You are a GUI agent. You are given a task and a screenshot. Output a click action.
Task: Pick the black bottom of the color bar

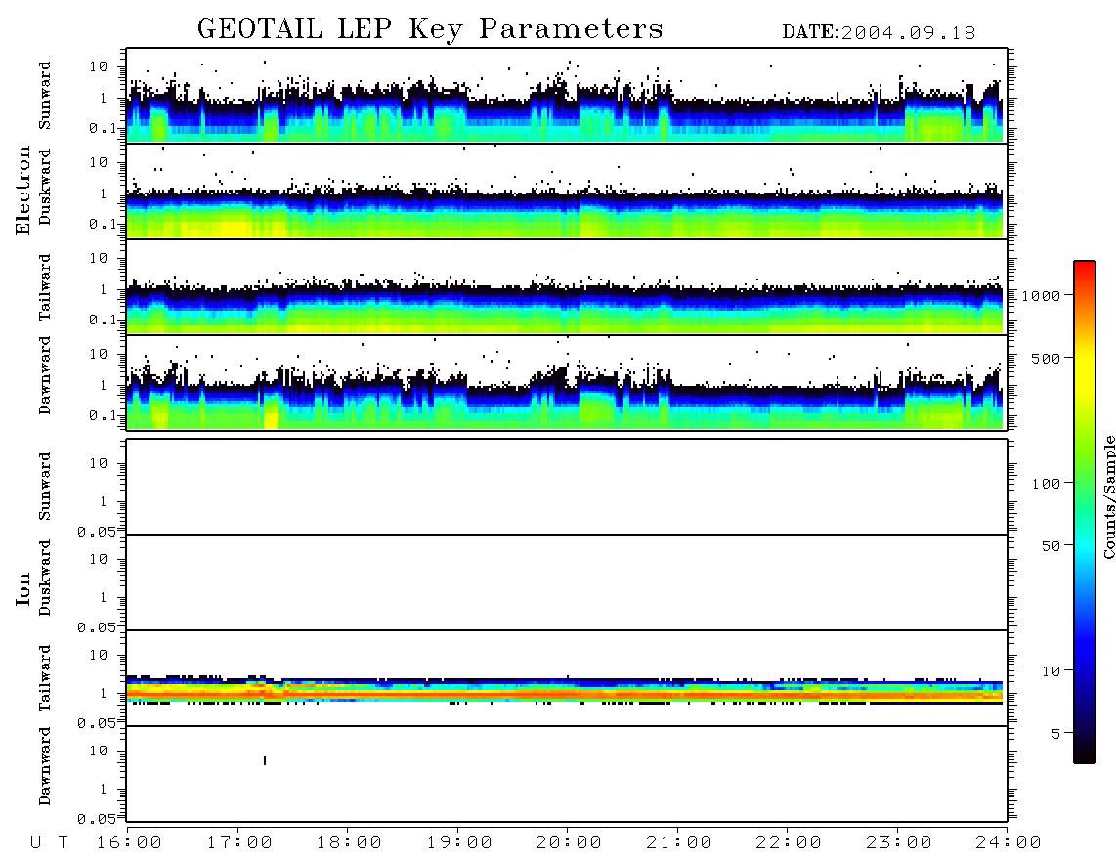tap(1085, 753)
